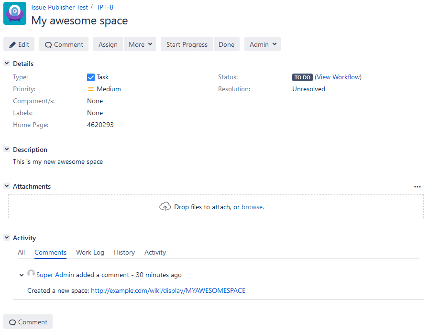Open the Admin dropdown menu
This screenshot has height=332, width=429.
tap(263, 44)
